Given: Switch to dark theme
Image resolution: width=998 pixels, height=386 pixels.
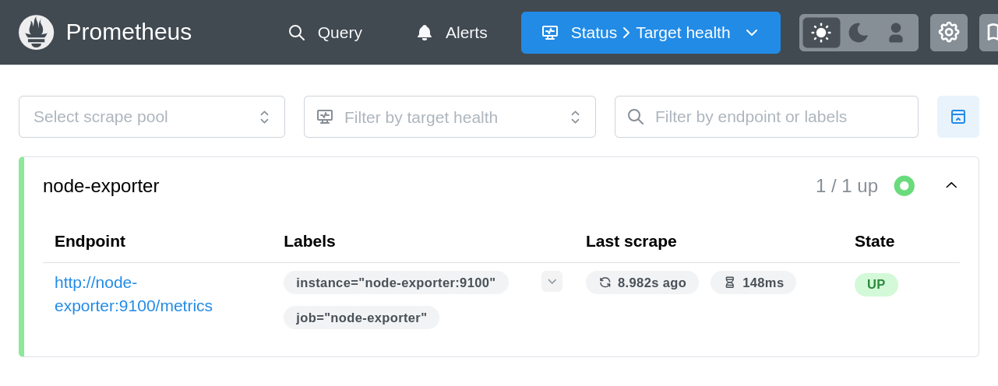Looking at the screenshot, I should point(859,33).
